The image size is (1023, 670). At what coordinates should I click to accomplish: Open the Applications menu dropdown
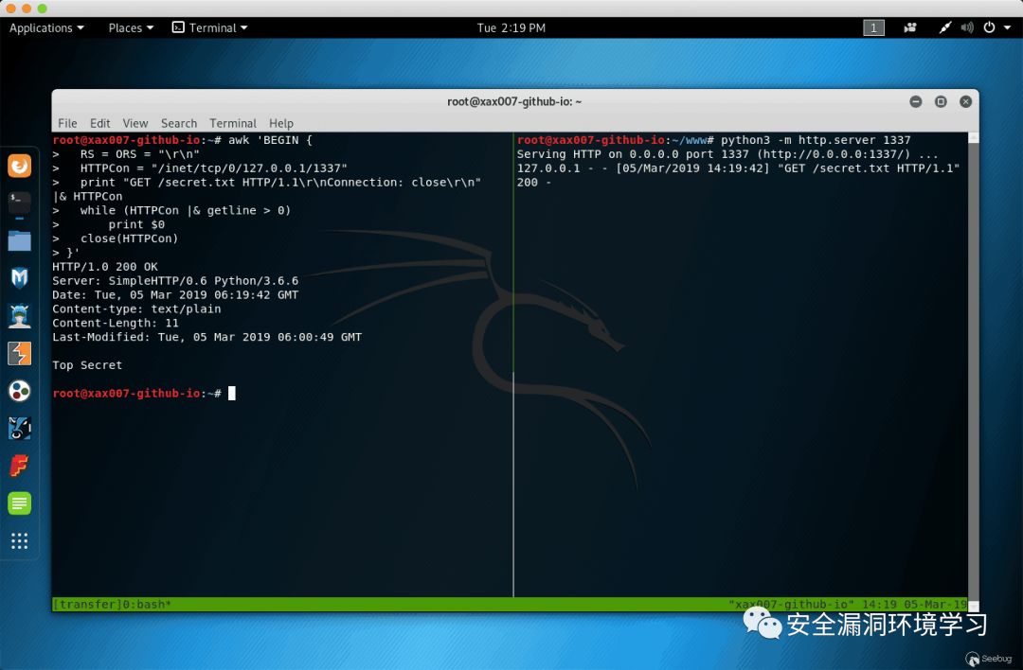click(x=46, y=28)
